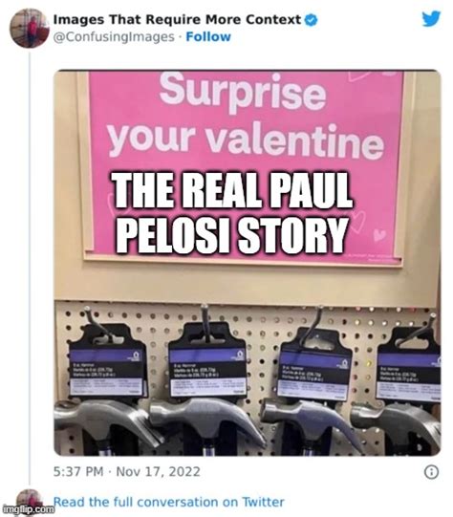Viewport: 453px width, 517px height.
Task: Open Images That Require More Context profile name
Action: (x=177, y=20)
